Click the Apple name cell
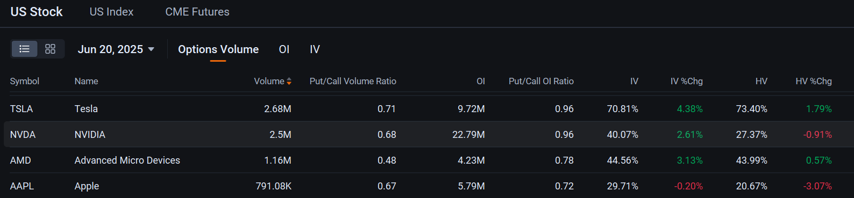 (x=87, y=186)
